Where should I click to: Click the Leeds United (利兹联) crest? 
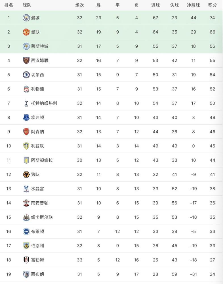click(x=26, y=146)
